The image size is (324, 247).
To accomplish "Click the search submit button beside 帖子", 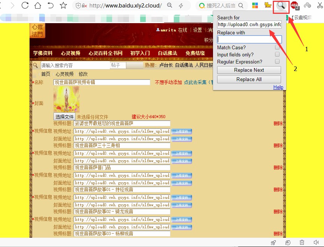I will coord(135,65).
